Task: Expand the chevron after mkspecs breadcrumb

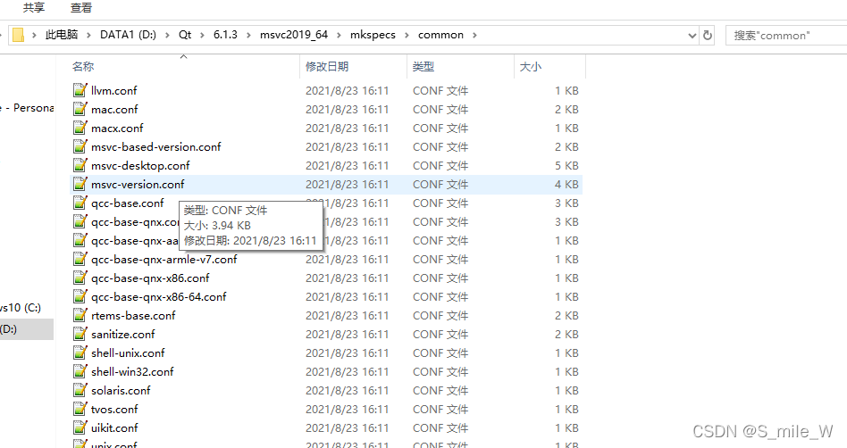Action: (407, 35)
